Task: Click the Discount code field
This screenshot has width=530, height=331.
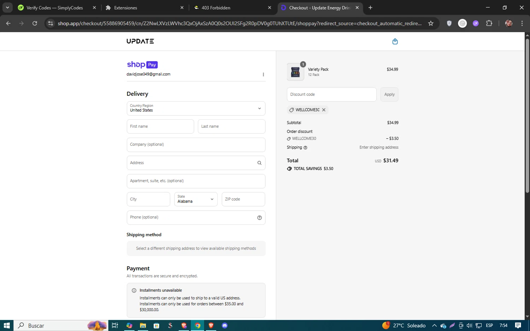Action: click(x=331, y=94)
